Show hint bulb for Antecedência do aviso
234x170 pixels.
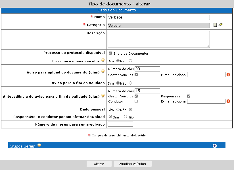point(103,96)
